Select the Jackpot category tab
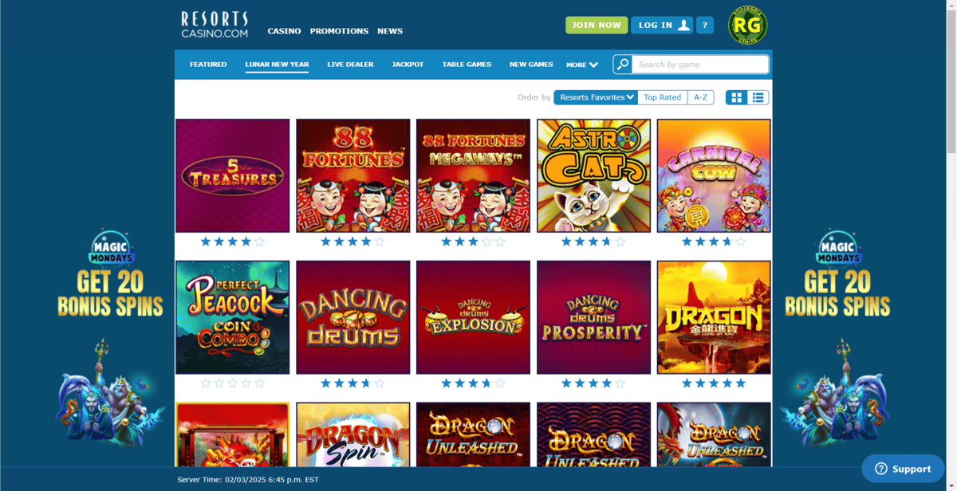This screenshot has width=957, height=491. [408, 65]
